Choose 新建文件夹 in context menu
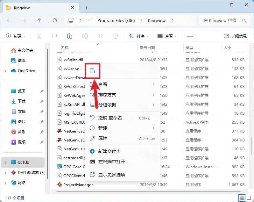Image resolution: width=254 pixels, height=202 pixels. click(x=123, y=151)
